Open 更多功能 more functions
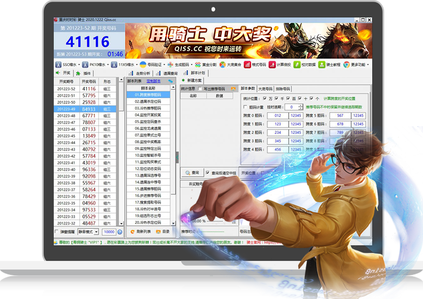 point(354,65)
